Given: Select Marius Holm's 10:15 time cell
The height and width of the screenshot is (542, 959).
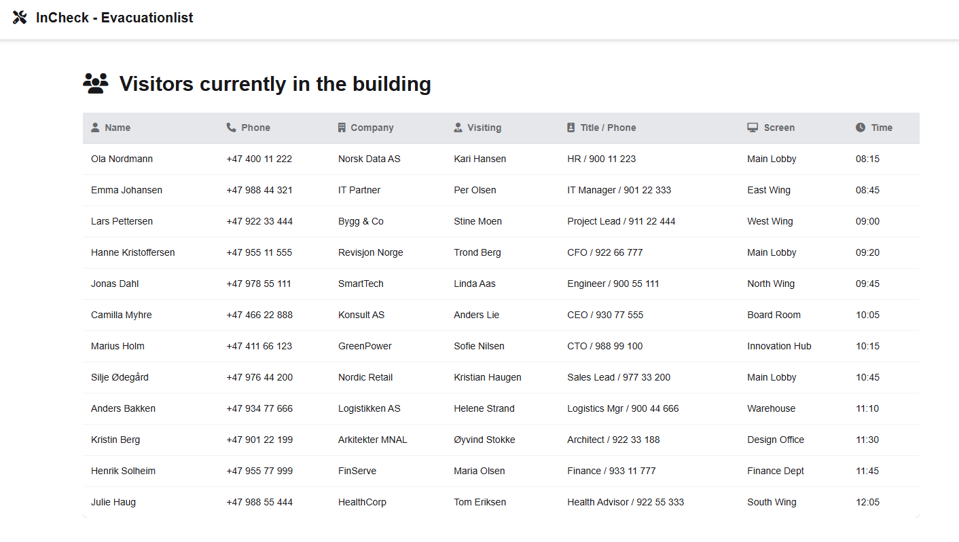Looking at the screenshot, I should point(867,346).
